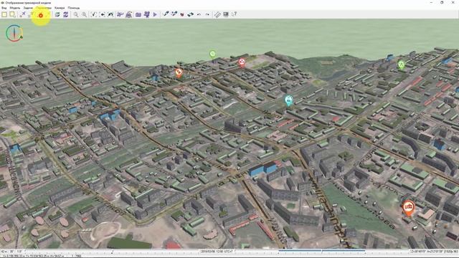This screenshot has width=459, height=258.
Task: Click the blue-highlighted timeline slider
Action: tap(322, 252)
